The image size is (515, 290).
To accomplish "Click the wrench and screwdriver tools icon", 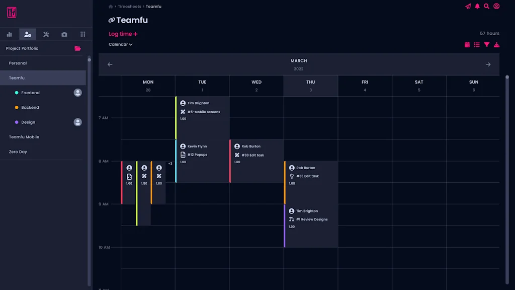I will 46,34.
